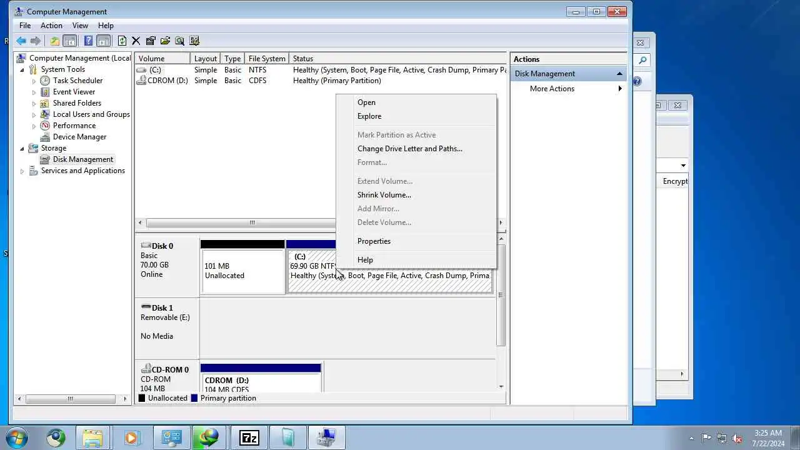Expand the Performance node arrow

point(34,126)
